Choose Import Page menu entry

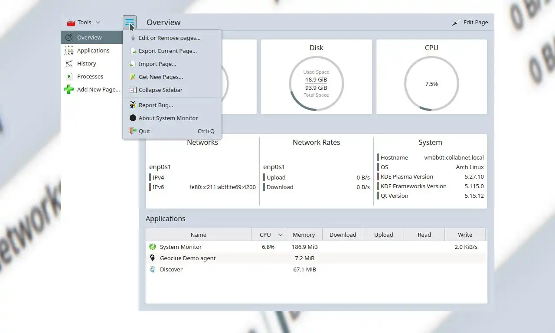coord(172,64)
